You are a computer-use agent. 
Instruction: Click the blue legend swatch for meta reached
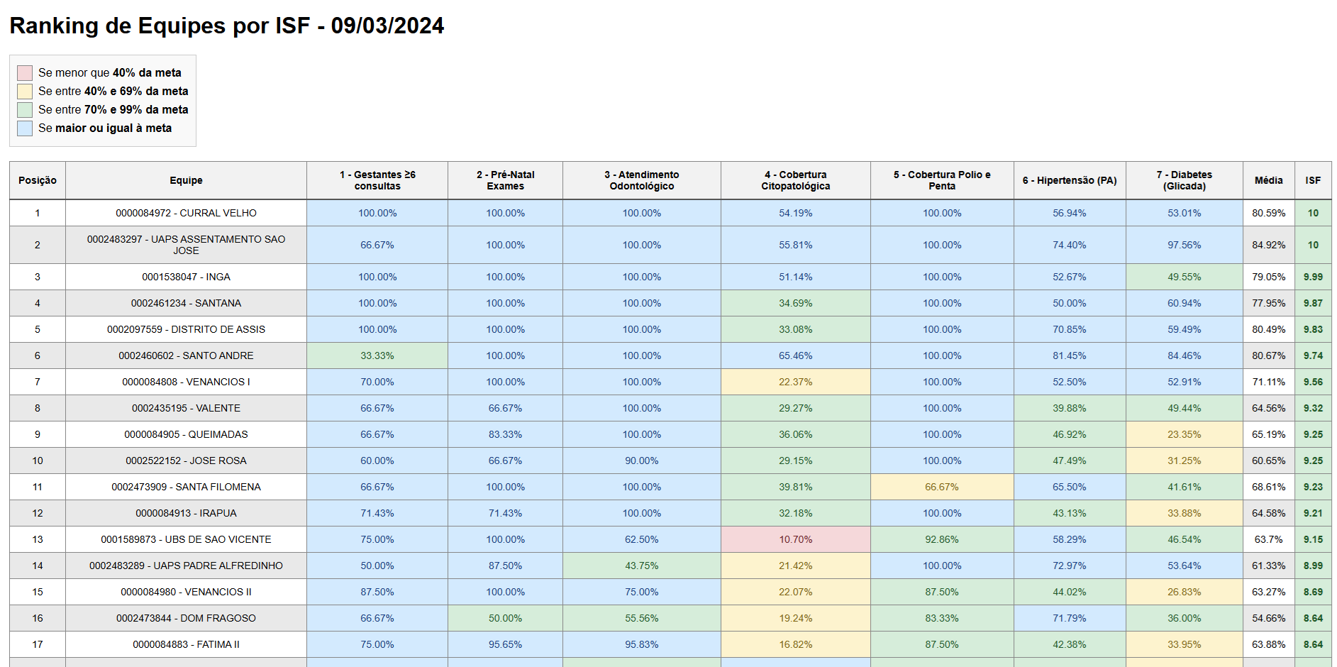pyautogui.click(x=25, y=128)
